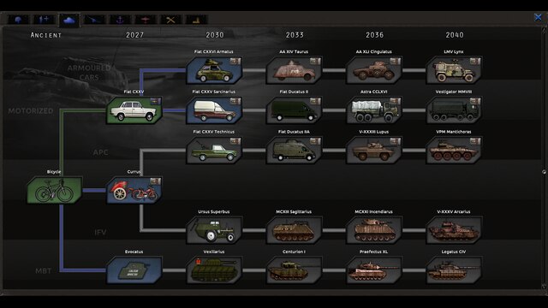
Task: Click the tech tree scrollbar handle
Action: point(544,171)
